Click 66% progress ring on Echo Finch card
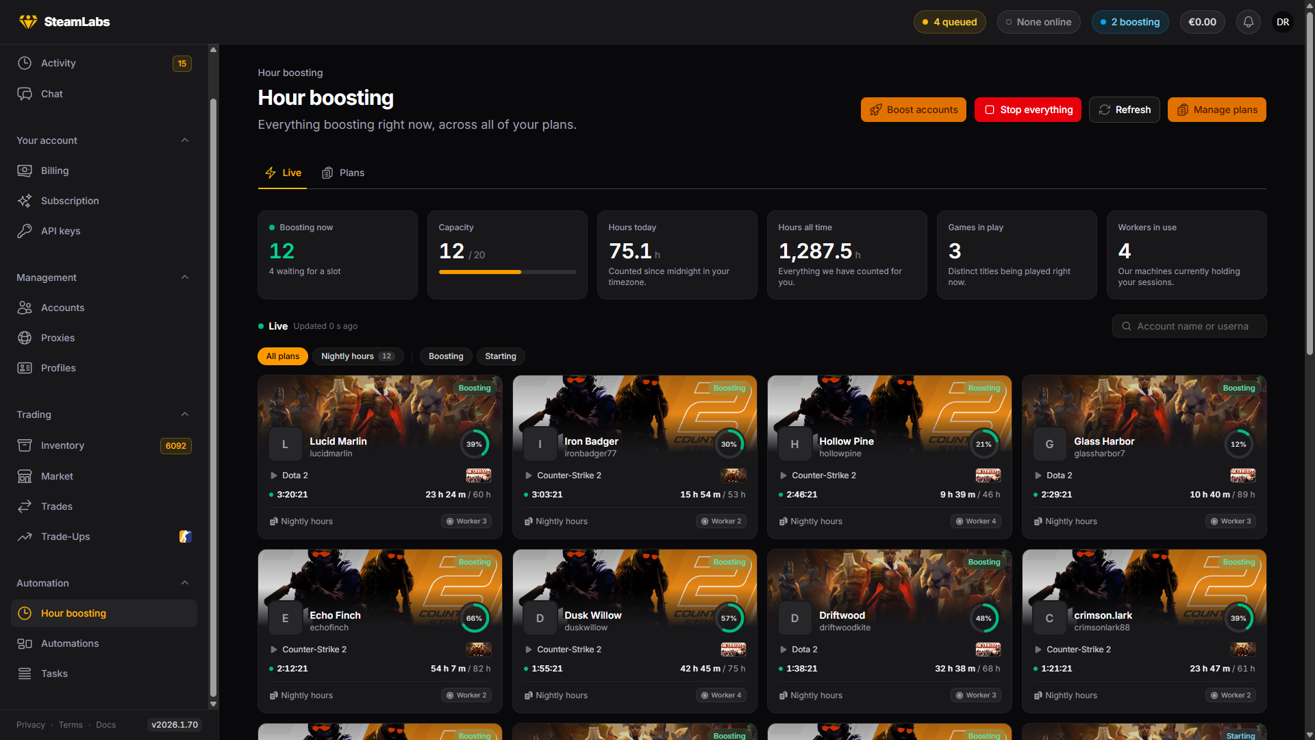Viewport: 1315px width, 740px height. (474, 618)
